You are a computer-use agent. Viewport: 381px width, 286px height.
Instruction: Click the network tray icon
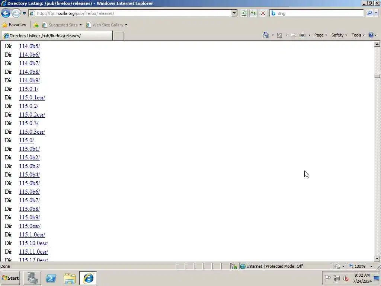[336, 278]
